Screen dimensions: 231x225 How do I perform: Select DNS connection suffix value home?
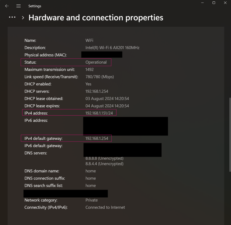(91, 178)
